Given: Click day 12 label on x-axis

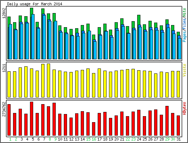Looking at the screenshot, I should [71, 139].
